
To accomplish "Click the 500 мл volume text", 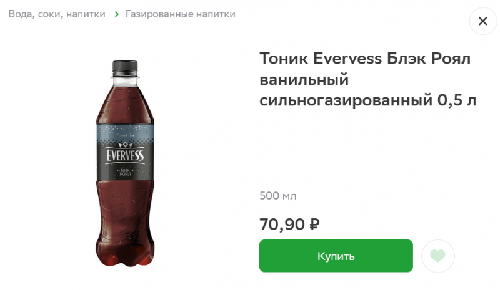I will tap(277, 196).
